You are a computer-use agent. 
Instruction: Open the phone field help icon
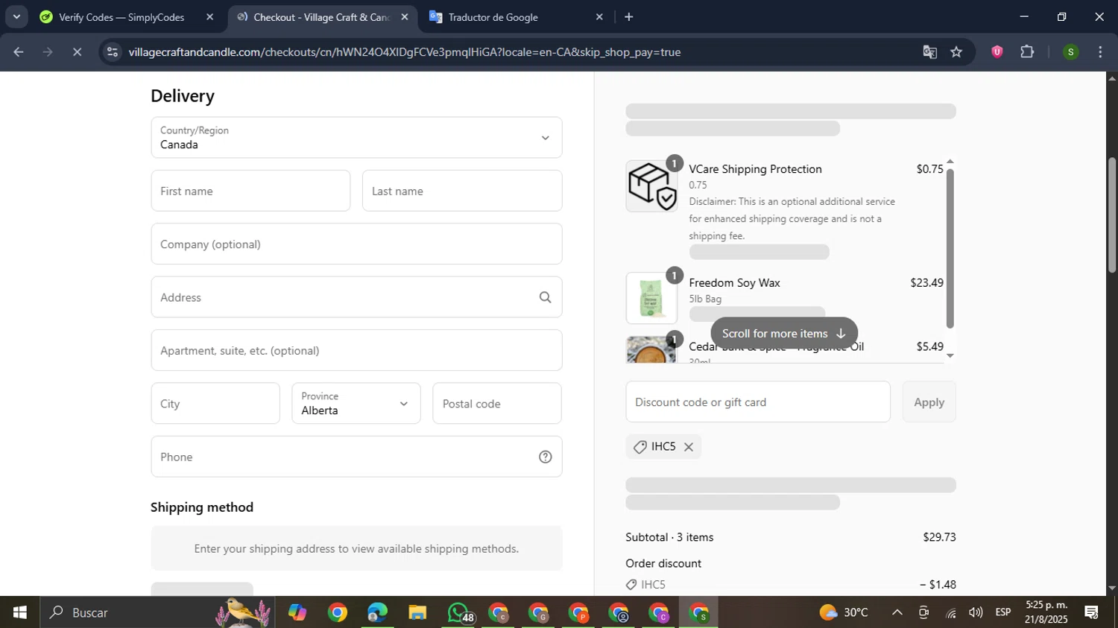[x=545, y=457]
